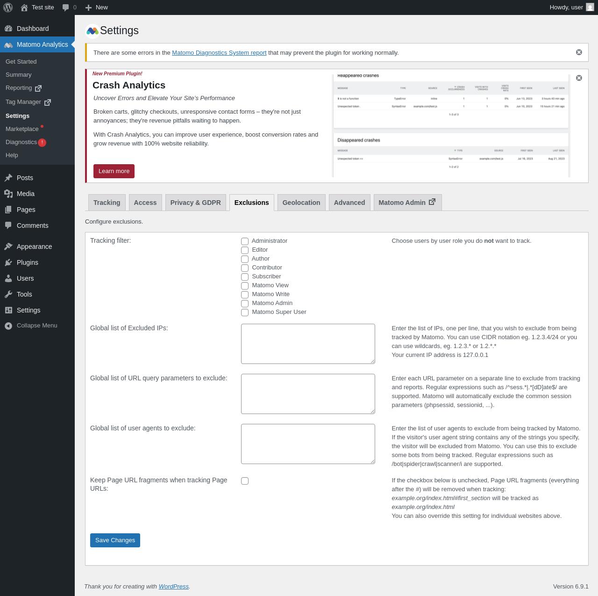This screenshot has width=598, height=596.
Task: Click the Global list of Excluded IPs textarea
Action: (x=308, y=344)
